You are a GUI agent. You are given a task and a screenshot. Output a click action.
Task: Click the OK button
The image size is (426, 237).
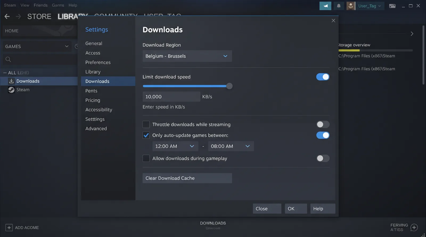296,209
